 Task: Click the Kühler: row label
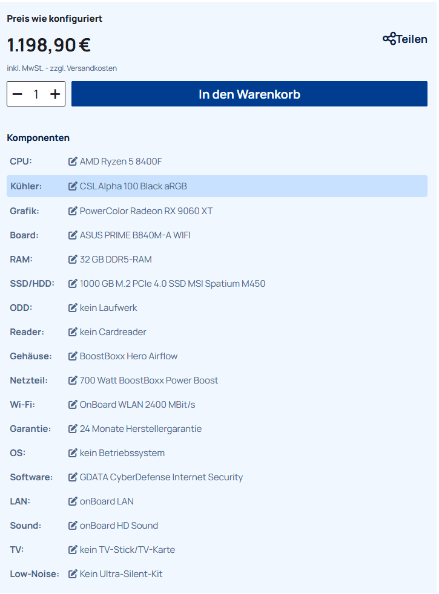[26, 186]
